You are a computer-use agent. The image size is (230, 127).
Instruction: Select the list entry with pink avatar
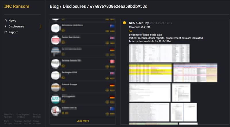83,40
